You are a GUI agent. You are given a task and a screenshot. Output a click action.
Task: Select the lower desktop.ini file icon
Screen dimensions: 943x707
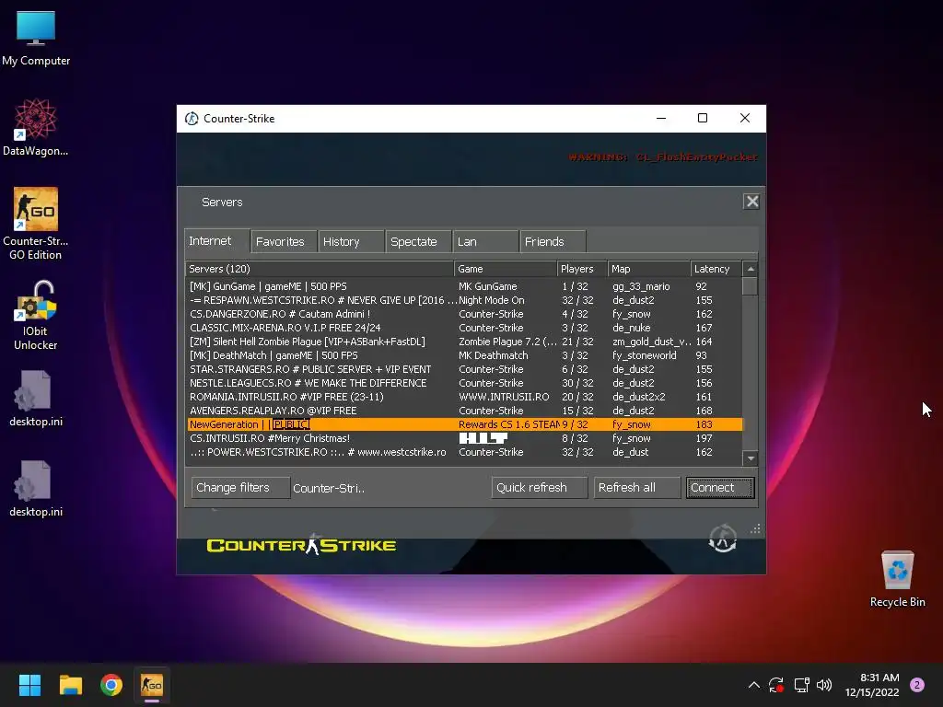pos(36,489)
